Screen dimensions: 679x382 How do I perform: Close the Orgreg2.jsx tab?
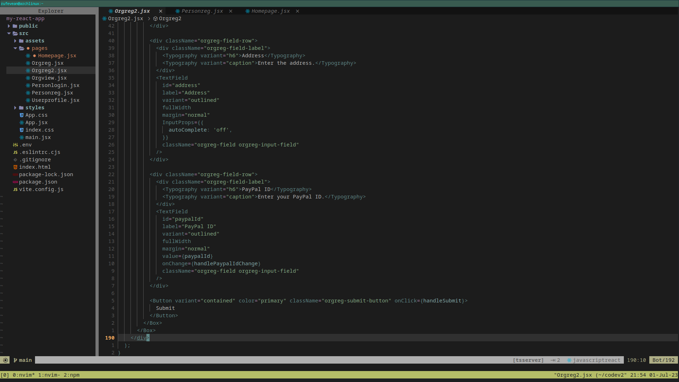[161, 11]
